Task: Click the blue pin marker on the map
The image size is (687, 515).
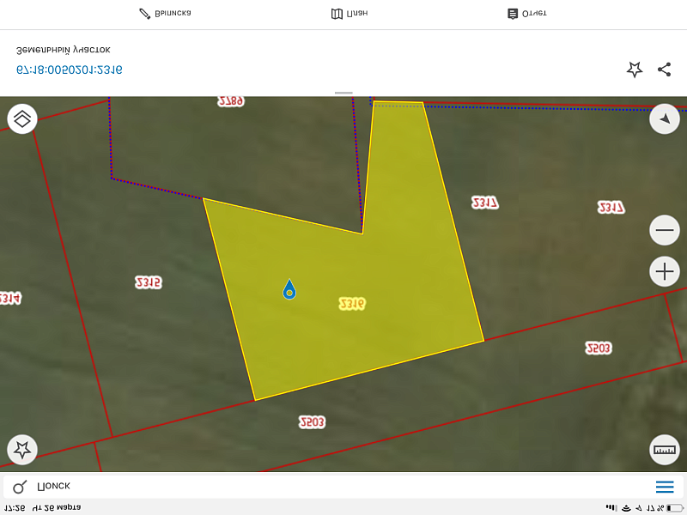Action: click(289, 290)
